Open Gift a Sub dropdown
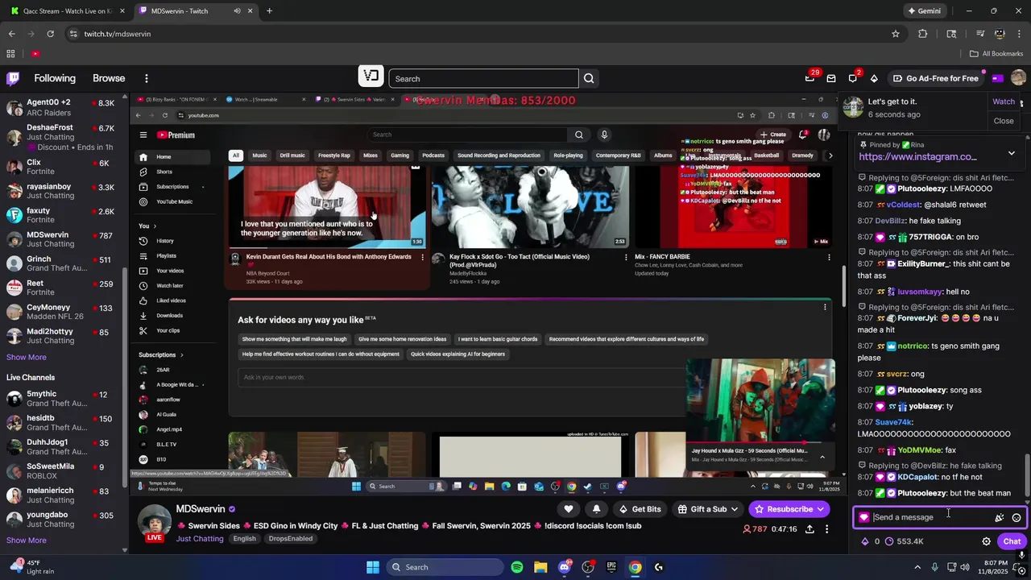The height and width of the screenshot is (580, 1031). click(708, 509)
